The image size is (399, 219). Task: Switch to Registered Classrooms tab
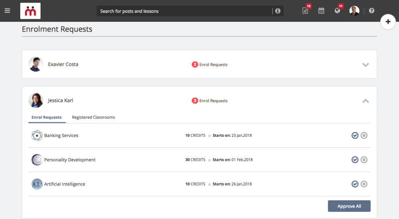pos(94,117)
